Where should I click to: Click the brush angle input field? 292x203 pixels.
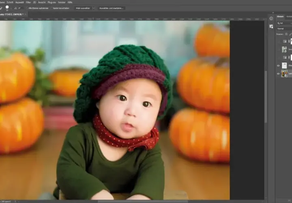pos(21,8)
